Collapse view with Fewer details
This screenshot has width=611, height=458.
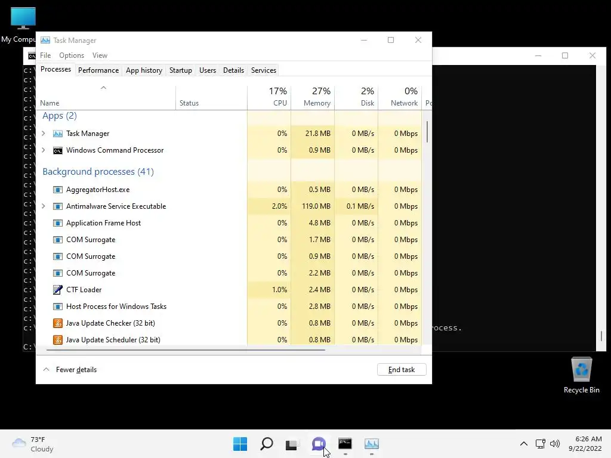(x=70, y=370)
